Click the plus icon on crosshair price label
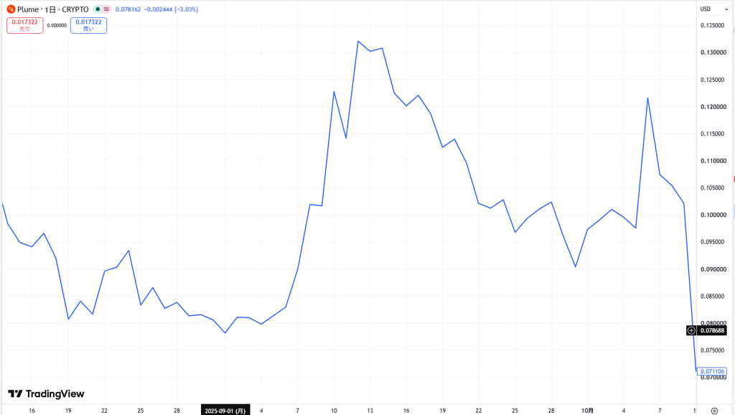The width and height of the screenshot is (735, 415). pyautogui.click(x=691, y=330)
